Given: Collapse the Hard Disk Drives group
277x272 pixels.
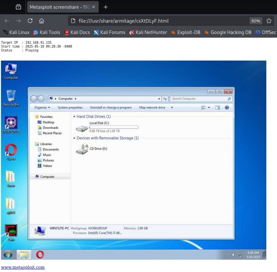Looking at the screenshot, I should click(x=74, y=116).
